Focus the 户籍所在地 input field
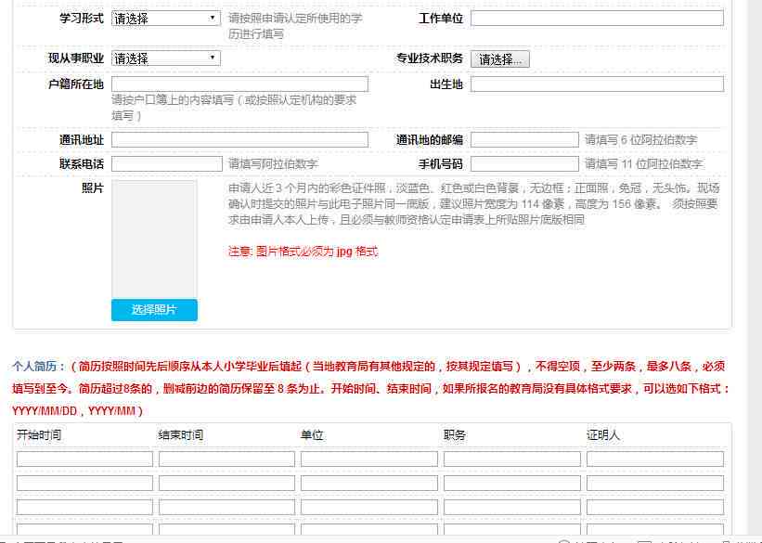 239,84
